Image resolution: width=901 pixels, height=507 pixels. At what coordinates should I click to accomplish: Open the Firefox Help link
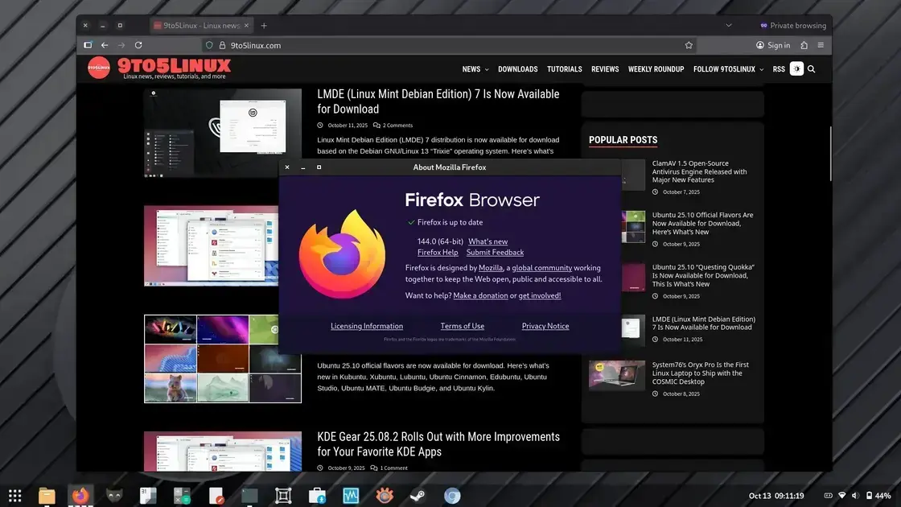(438, 253)
